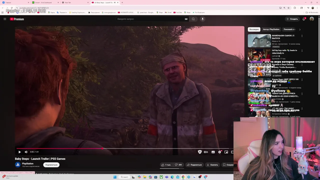Click the taskbar Search box

[124, 177]
